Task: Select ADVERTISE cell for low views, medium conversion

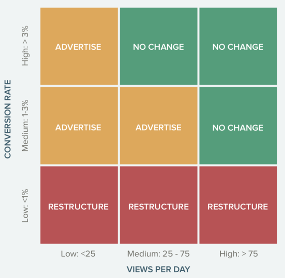Action: click(x=79, y=125)
